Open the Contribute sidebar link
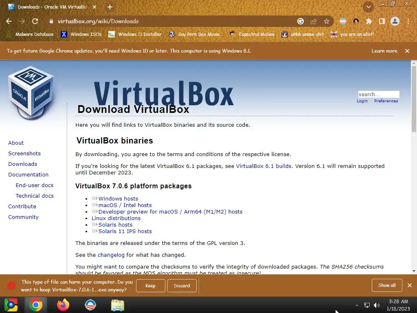This screenshot has width=417, height=313. (22, 207)
